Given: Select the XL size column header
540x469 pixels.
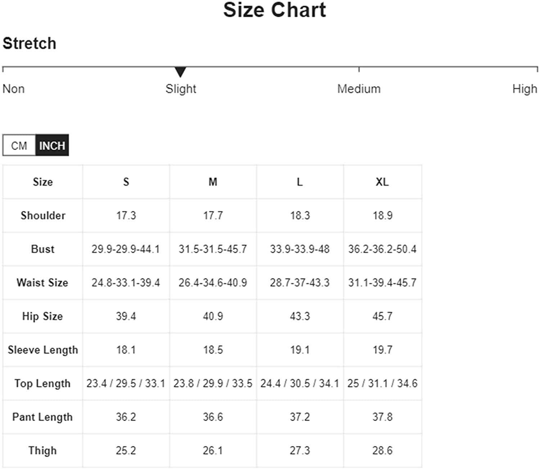Looking at the screenshot, I should click(x=382, y=182).
